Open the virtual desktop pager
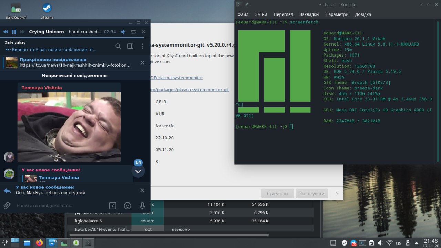441x248 pixels. click(x=15, y=242)
